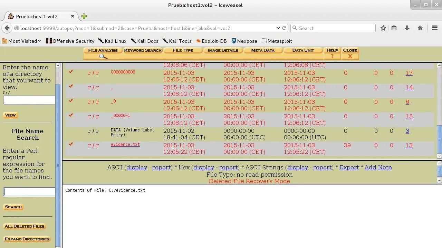Viewport: 442px width, 248px height.
Task: Open Exploit-DB bookmark
Action: point(211,41)
